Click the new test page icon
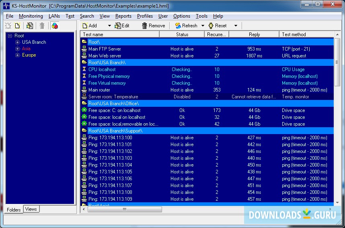Image resolution: width=345 pixels, height=228 pixels. tap(17, 26)
